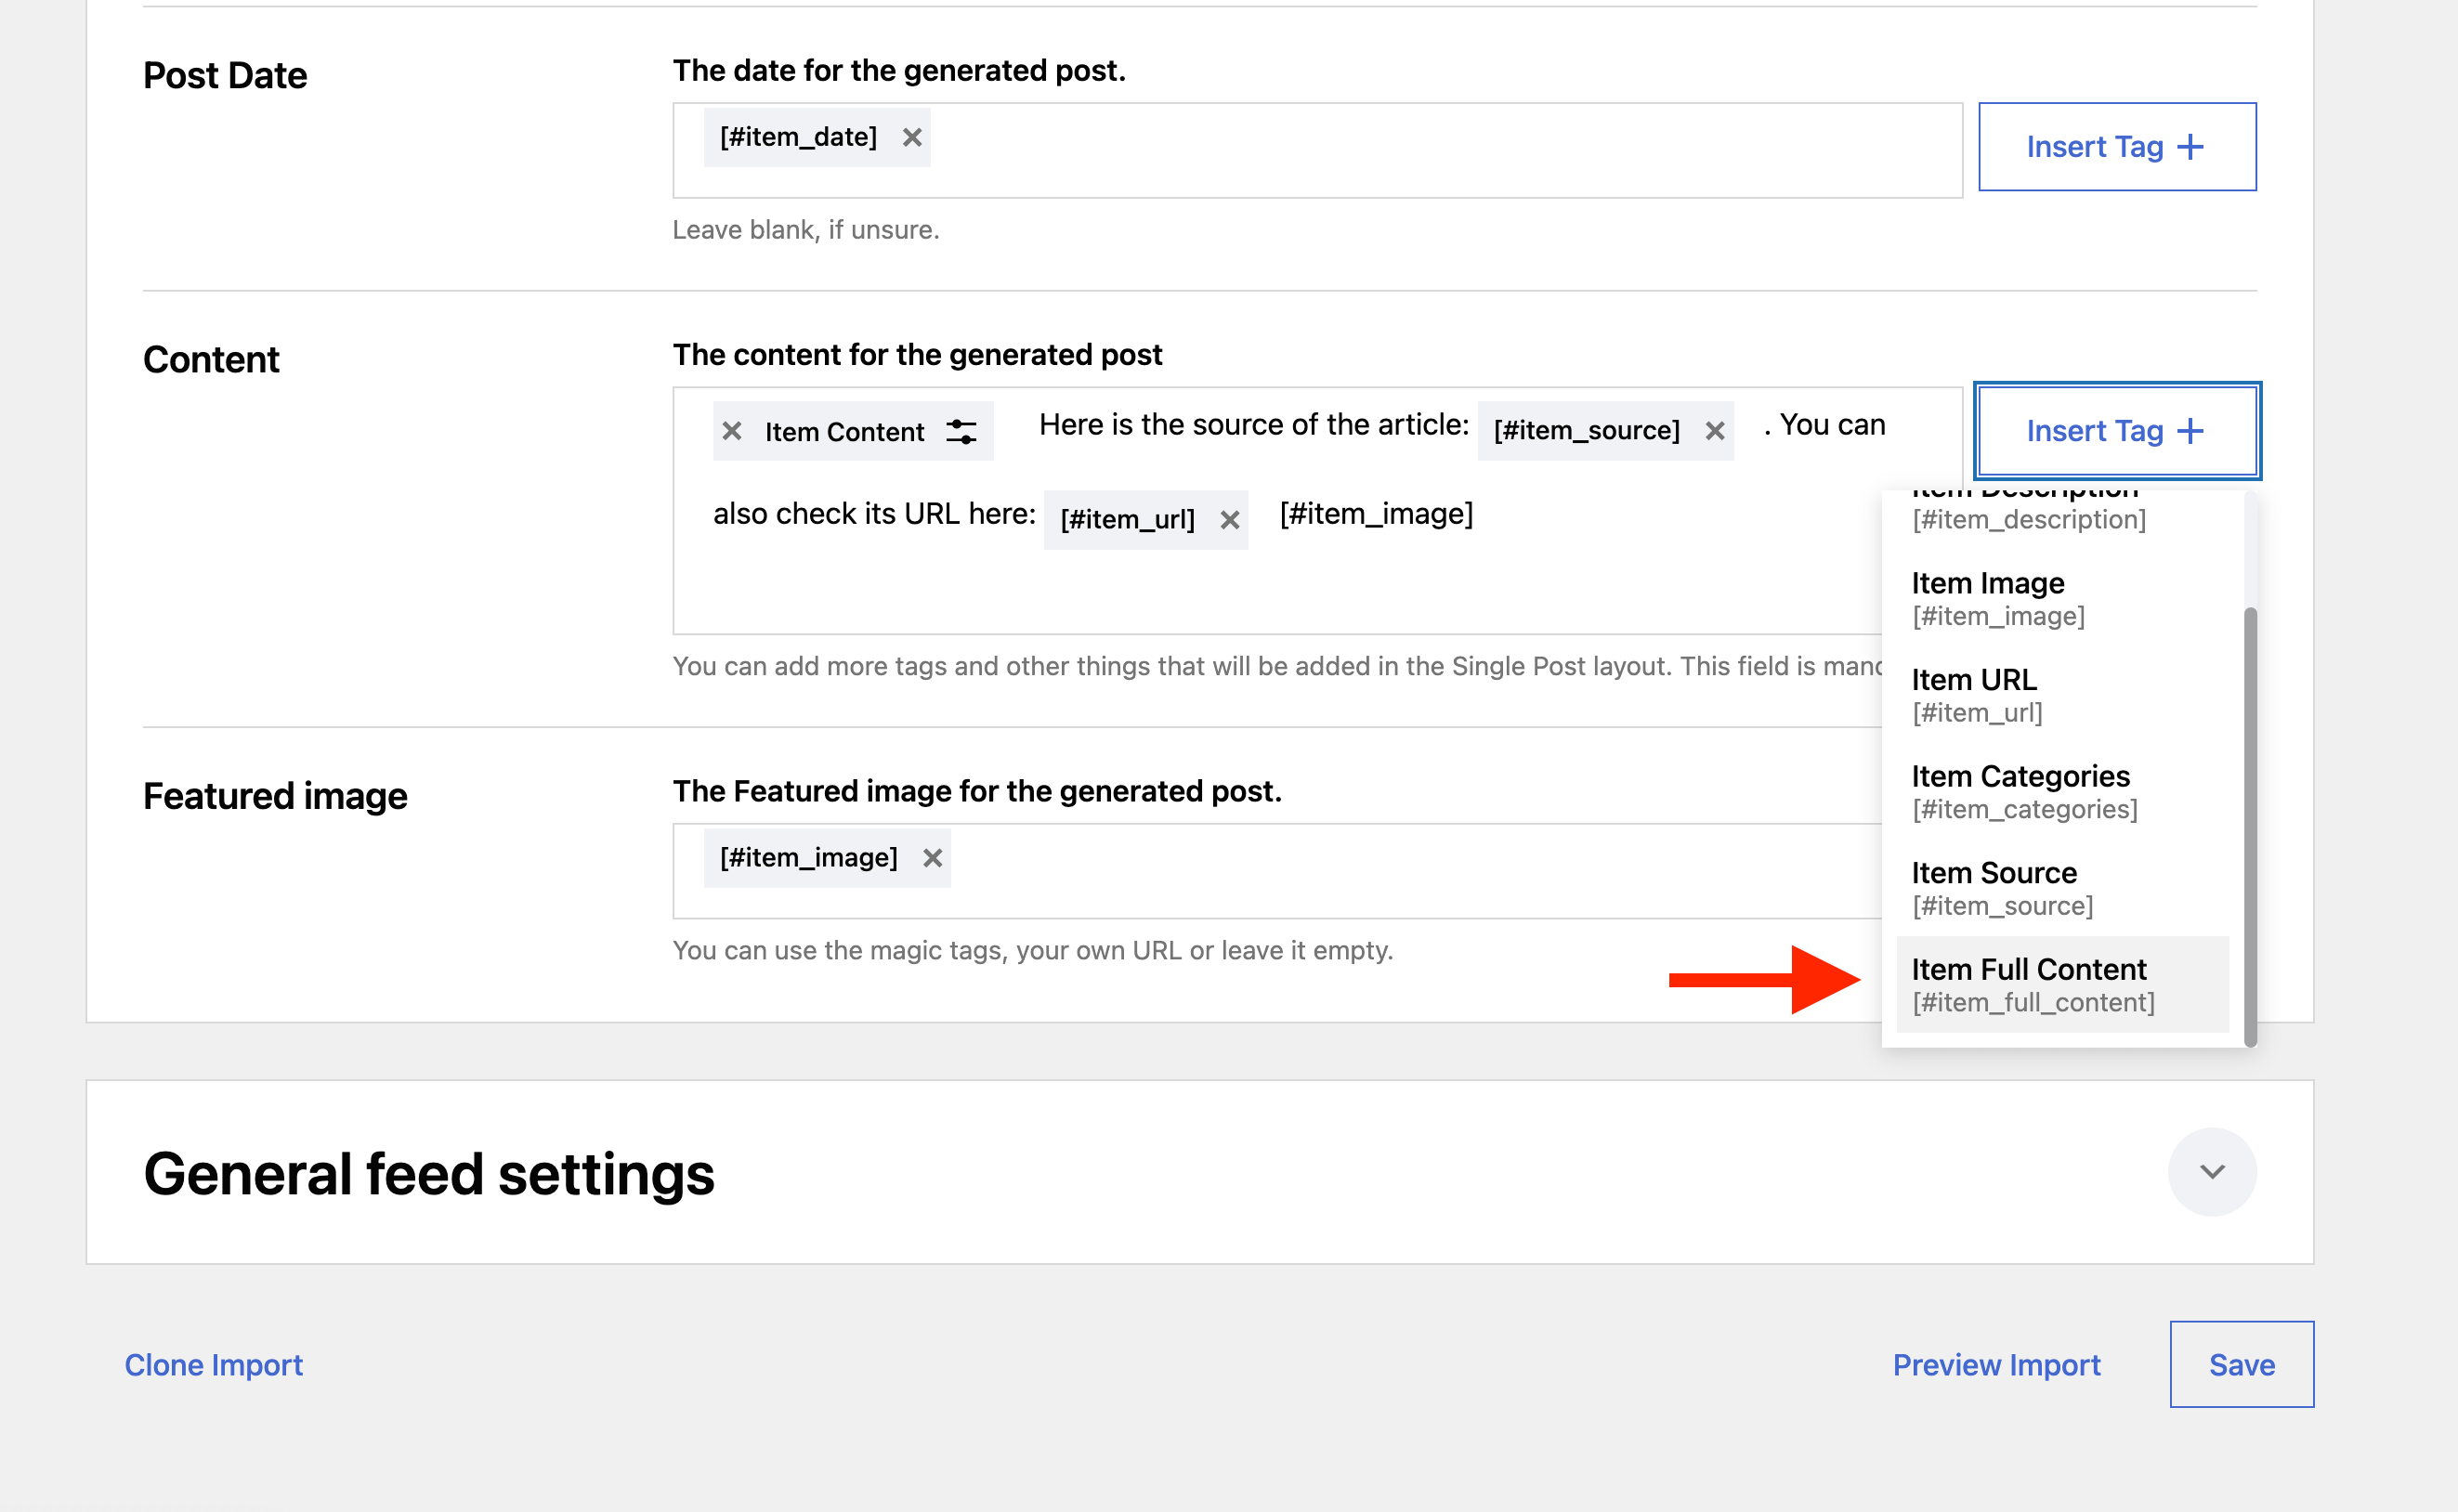Click plus icon on Content Insert Tag
The image size is (2458, 1512).
[x=2190, y=431]
